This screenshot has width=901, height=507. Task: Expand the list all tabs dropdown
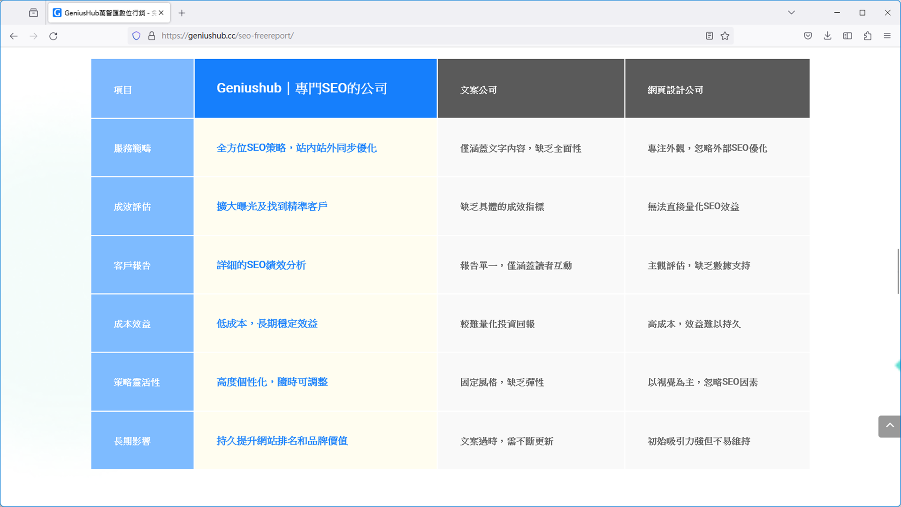pos(791,13)
